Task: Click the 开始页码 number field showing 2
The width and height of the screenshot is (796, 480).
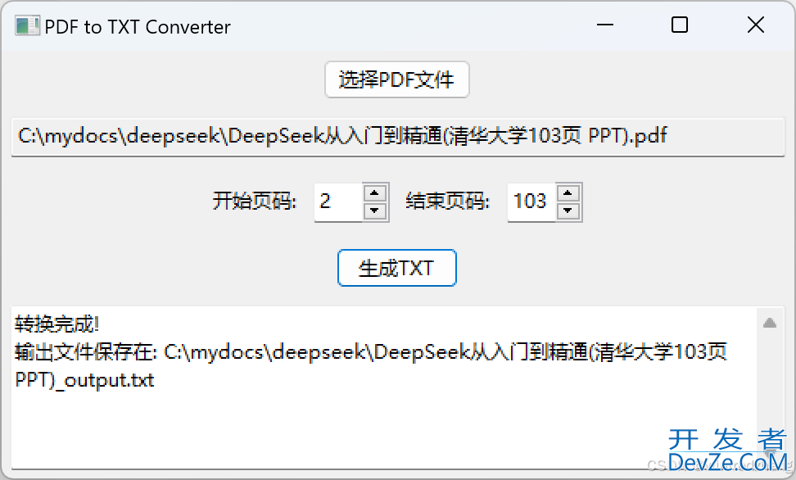Action: pos(338,202)
